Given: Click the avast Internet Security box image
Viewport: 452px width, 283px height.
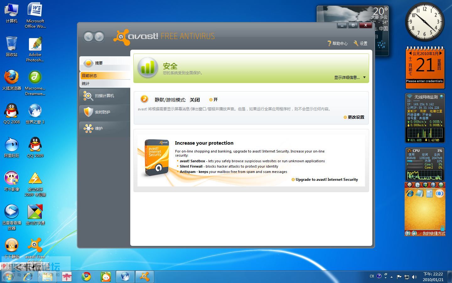Looking at the screenshot, I should [157, 158].
